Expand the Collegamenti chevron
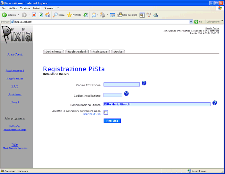Image resolution: width=225 pixels, height=174 pixels. point(222,21)
